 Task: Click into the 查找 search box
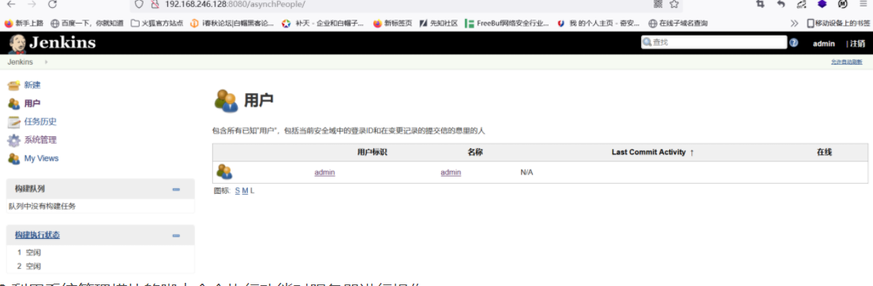click(714, 43)
